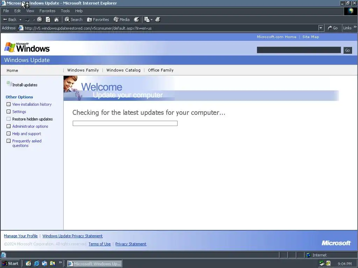Screen dimensions: 358x268
Task: Open the Favorites pane from the toolbar
Action: [x=98, y=20]
